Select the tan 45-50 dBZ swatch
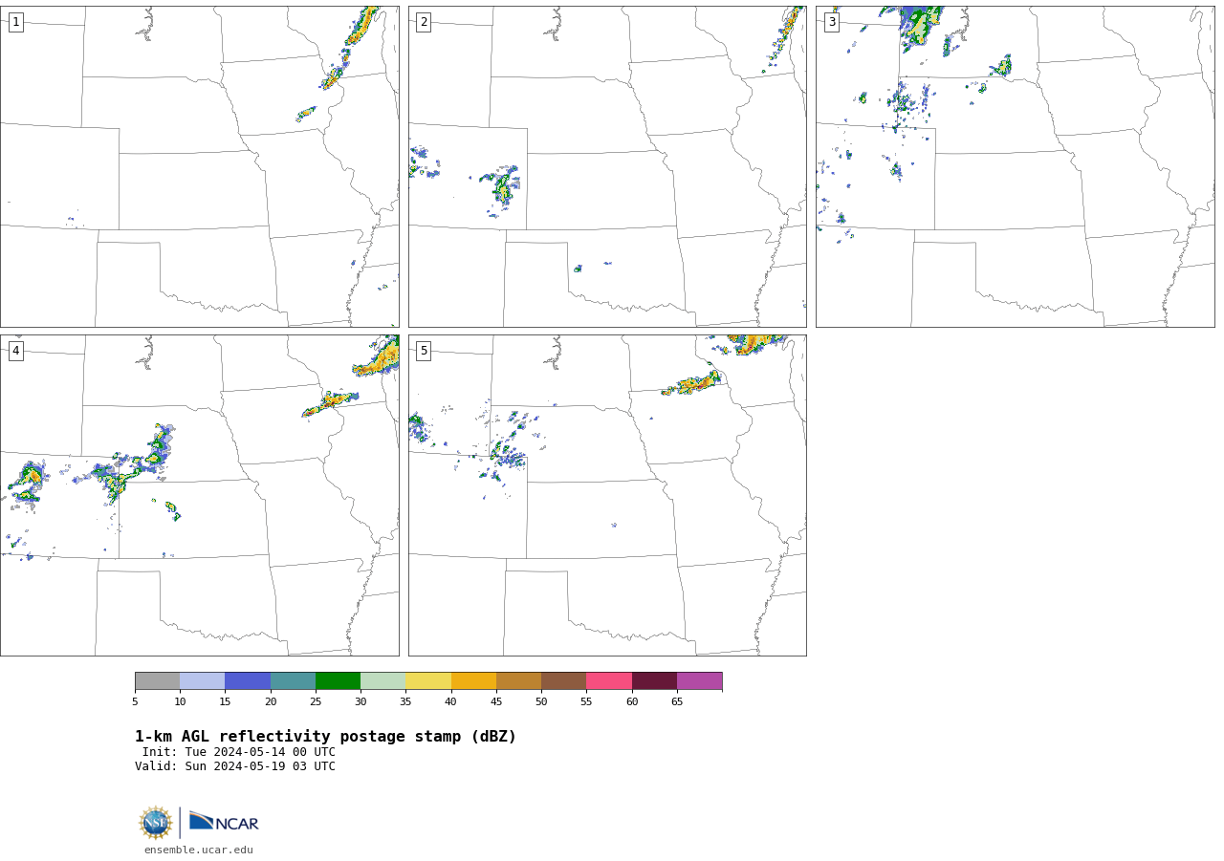Image resolution: width=1224 pixels, height=861 pixels. 518,681
